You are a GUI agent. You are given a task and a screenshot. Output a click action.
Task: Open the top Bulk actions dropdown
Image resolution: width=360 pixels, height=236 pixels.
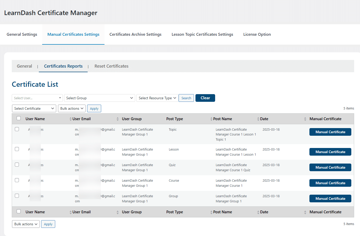72,108
